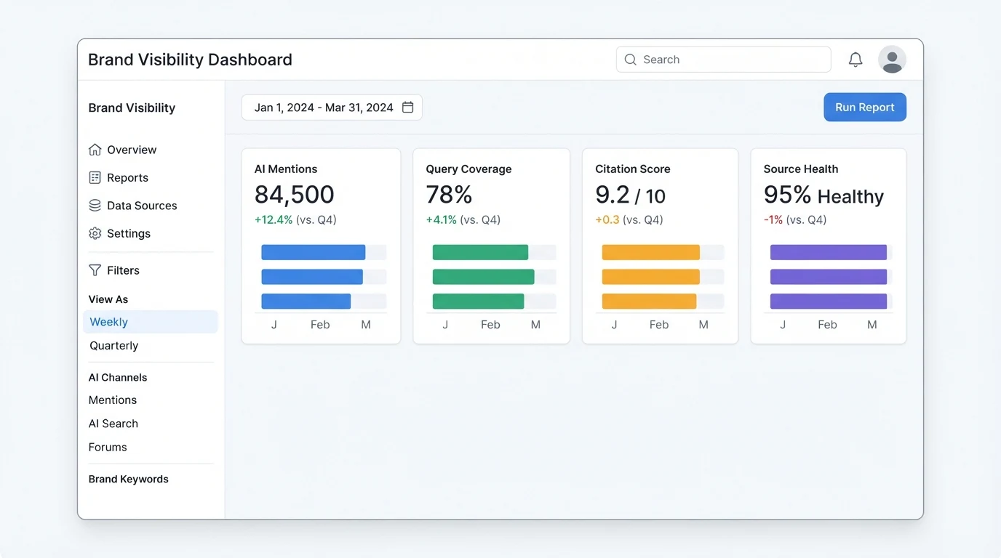Select the home icon beside Overview

(x=95, y=150)
